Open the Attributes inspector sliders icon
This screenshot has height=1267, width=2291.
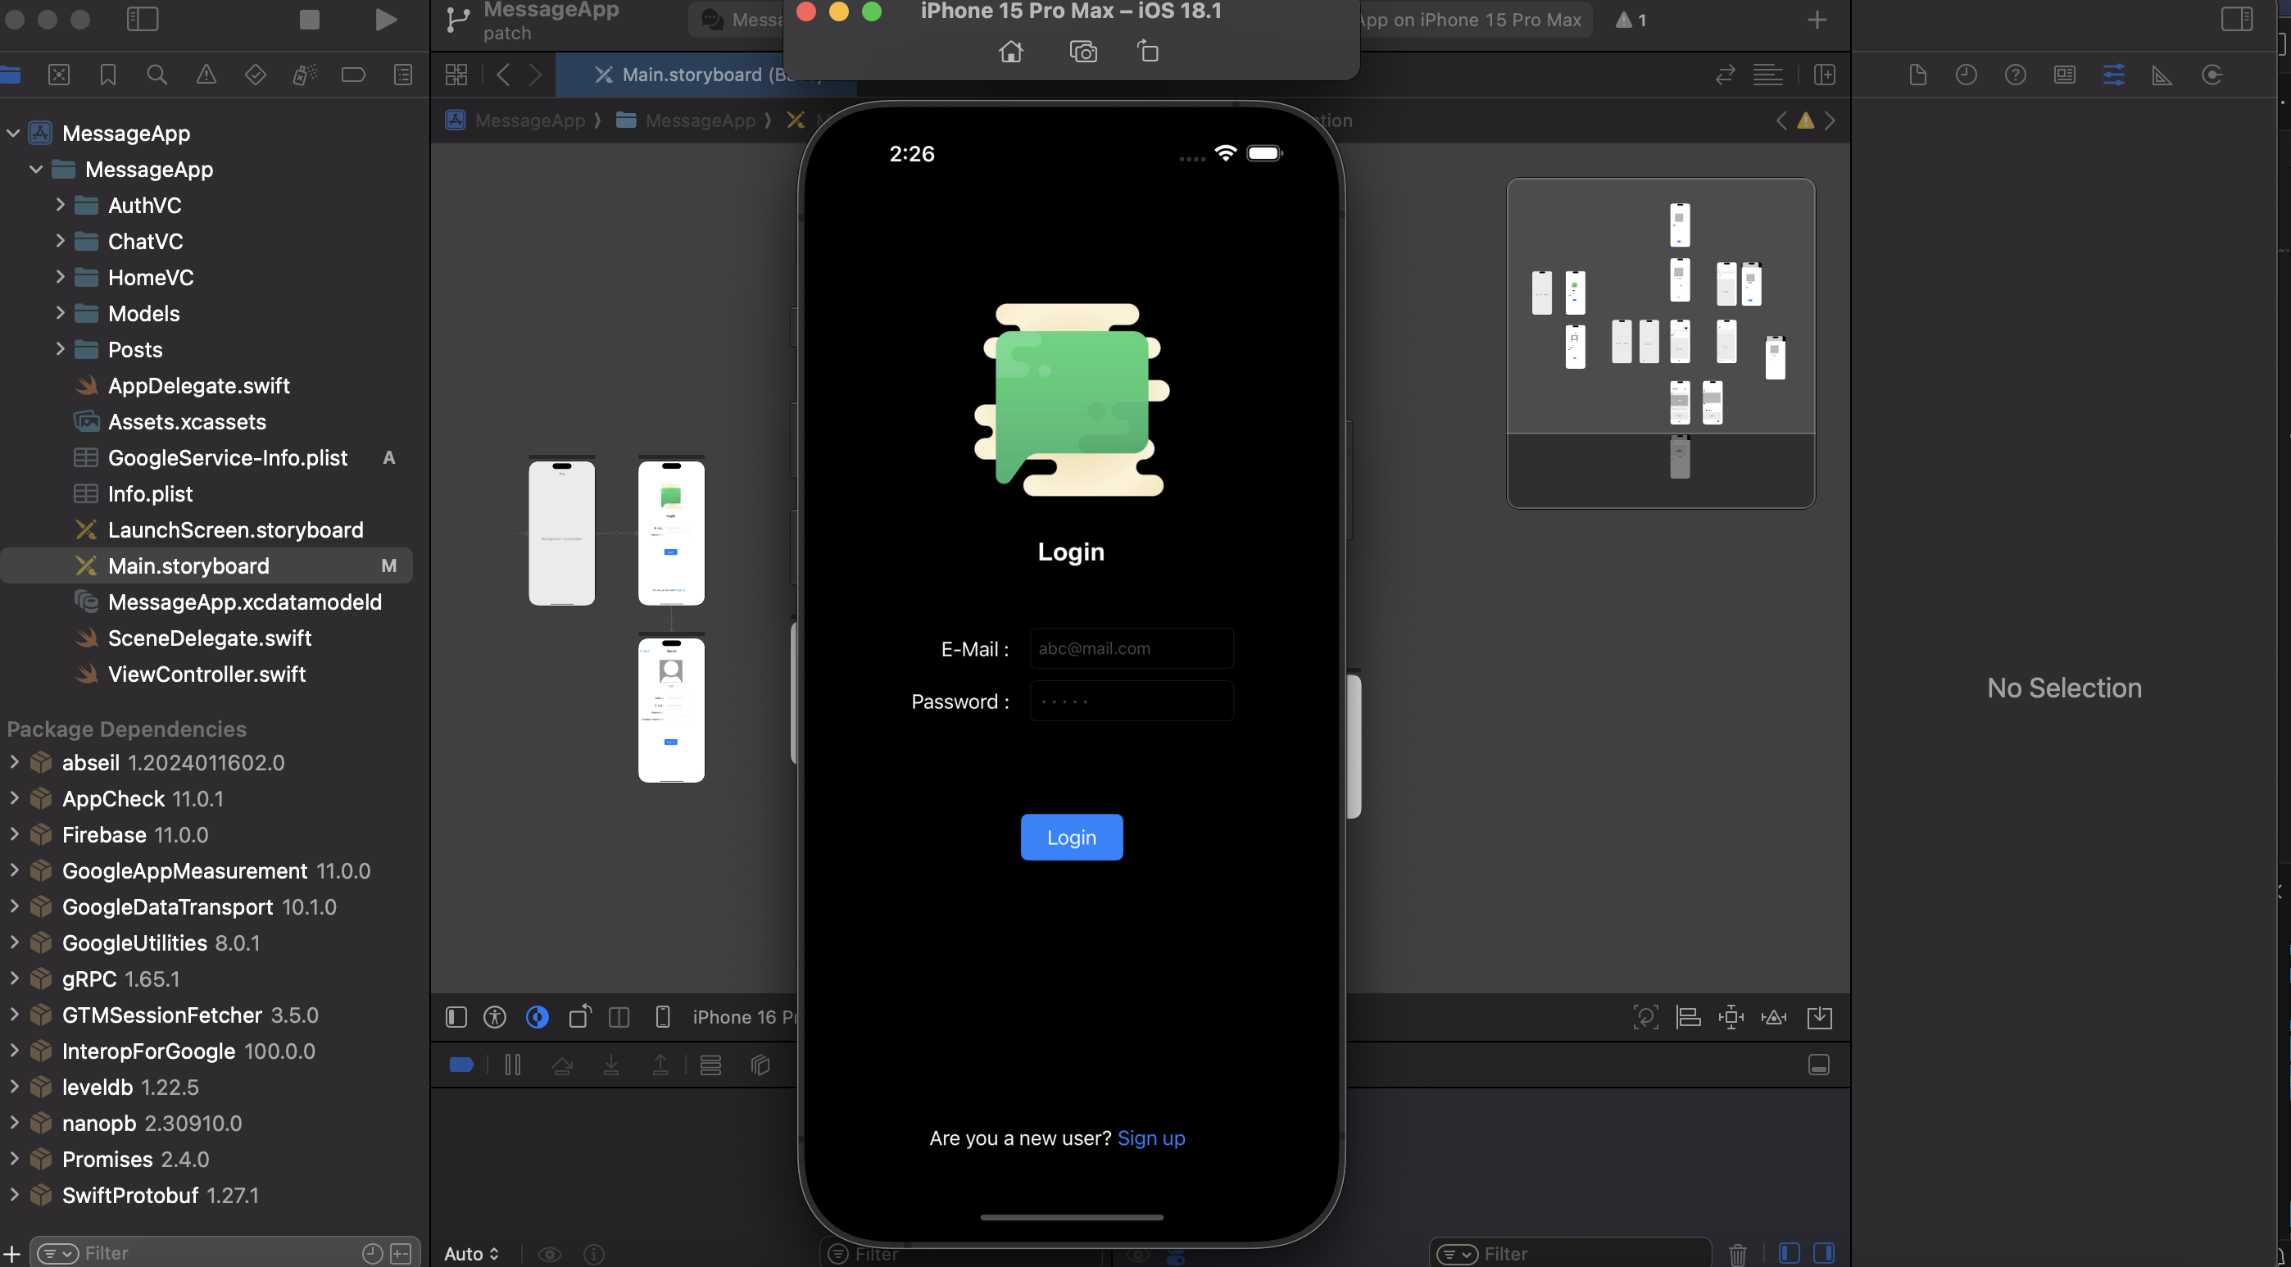(2113, 75)
